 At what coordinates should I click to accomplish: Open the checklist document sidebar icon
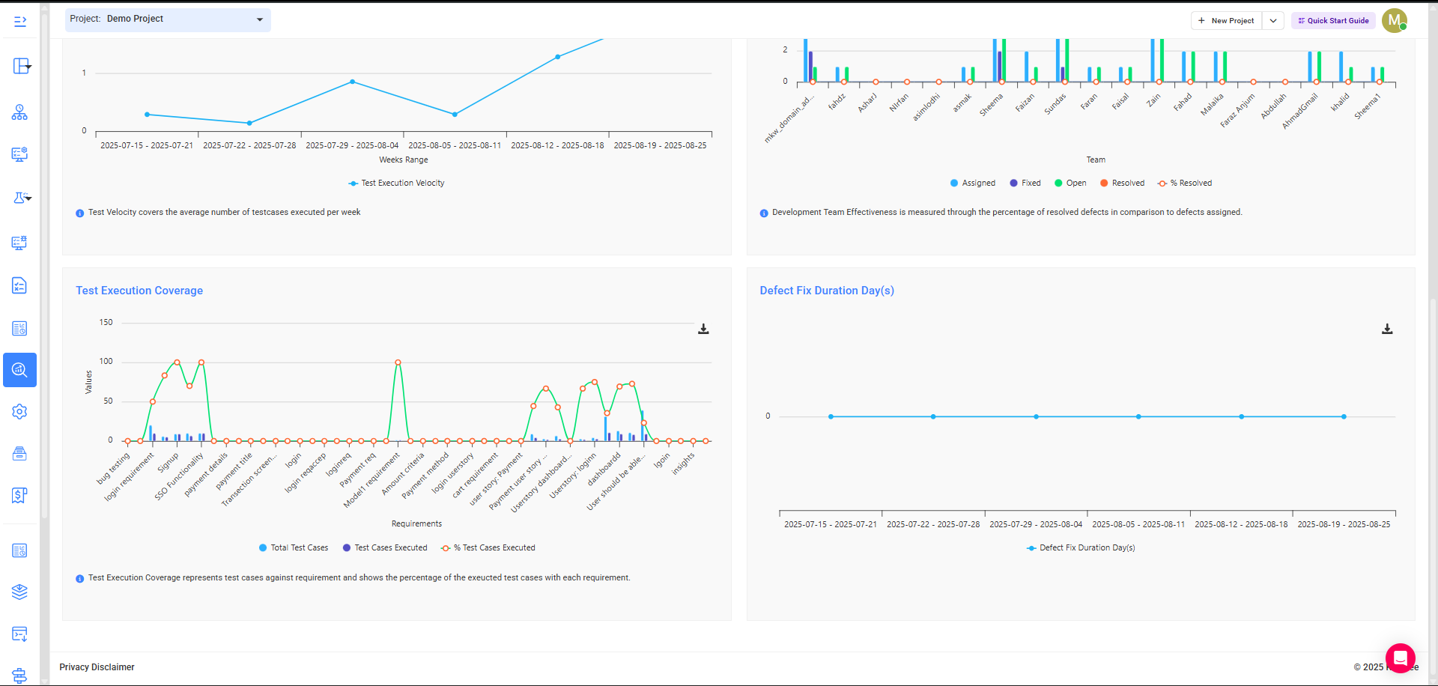(19, 285)
